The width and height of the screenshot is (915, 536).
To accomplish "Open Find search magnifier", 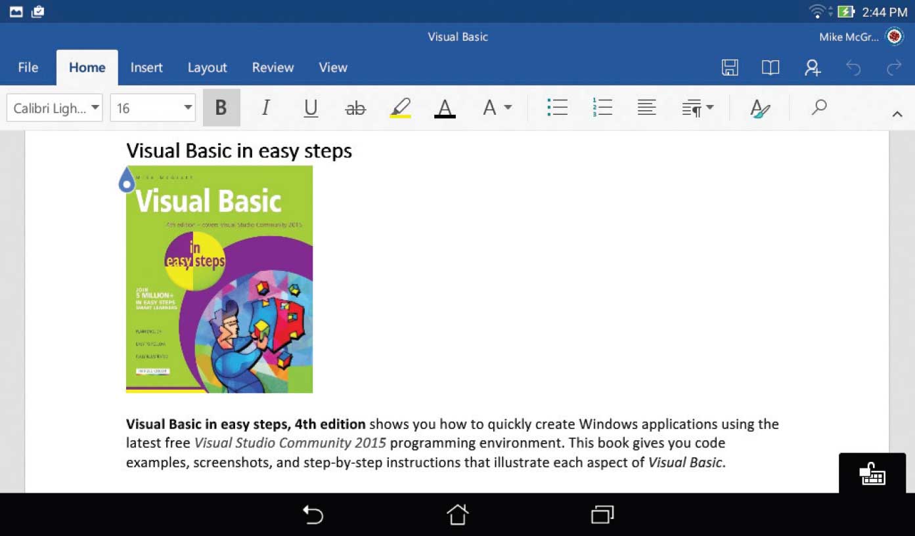I will pos(818,107).
